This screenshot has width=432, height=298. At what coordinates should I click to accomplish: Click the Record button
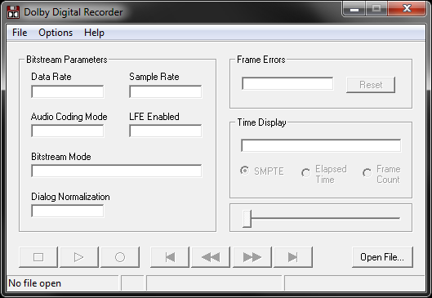pos(120,257)
